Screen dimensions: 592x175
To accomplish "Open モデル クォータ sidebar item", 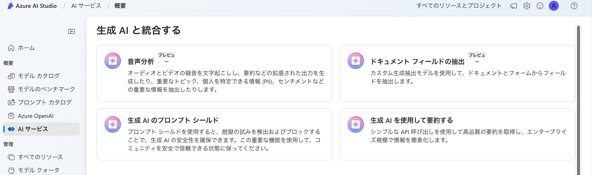I will point(39,170).
